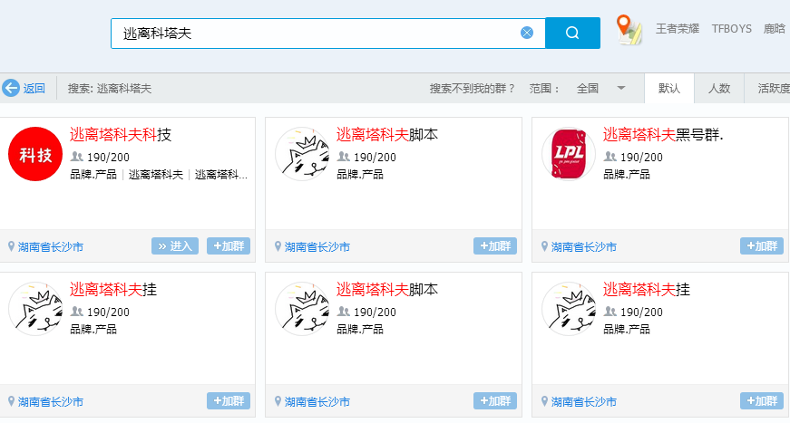Select hot keyword 王者荣耀
Screen dimensions: 790x423
(678, 29)
